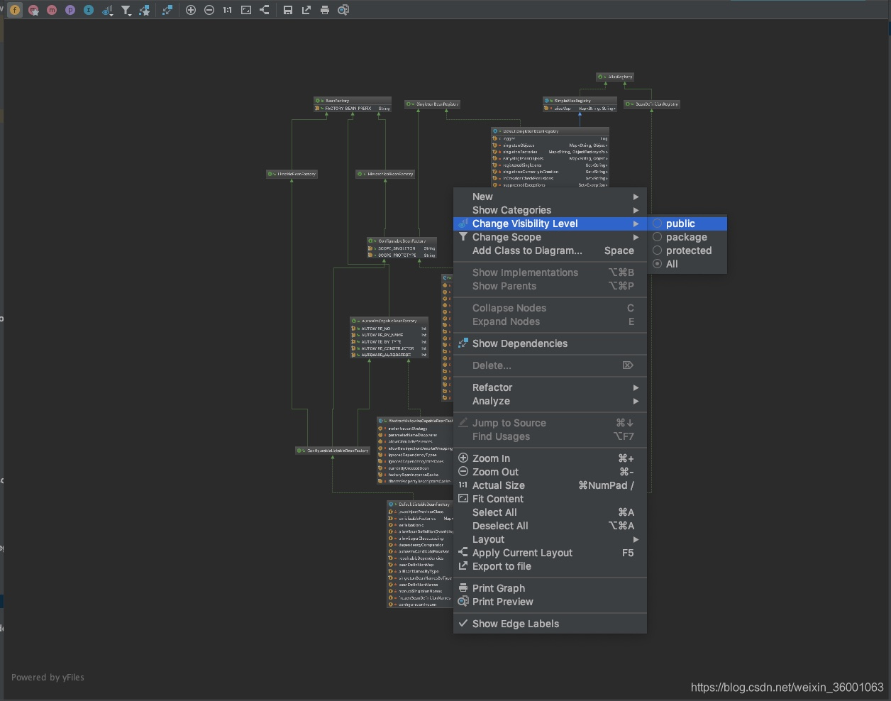Click the Zoom Out minus toolbar icon

pos(209,10)
